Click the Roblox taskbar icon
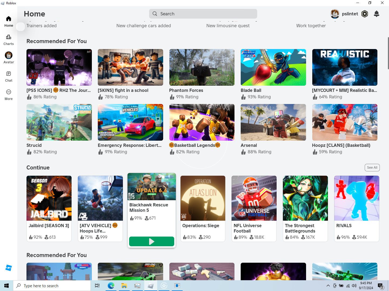This screenshot has height=291, width=389. click(151, 286)
